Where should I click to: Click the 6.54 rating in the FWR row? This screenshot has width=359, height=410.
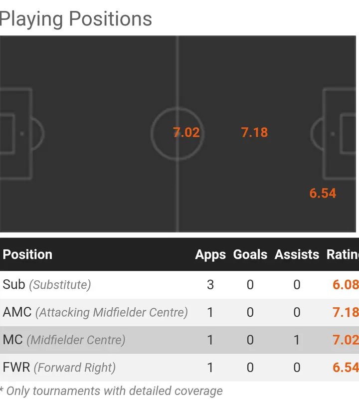click(346, 368)
